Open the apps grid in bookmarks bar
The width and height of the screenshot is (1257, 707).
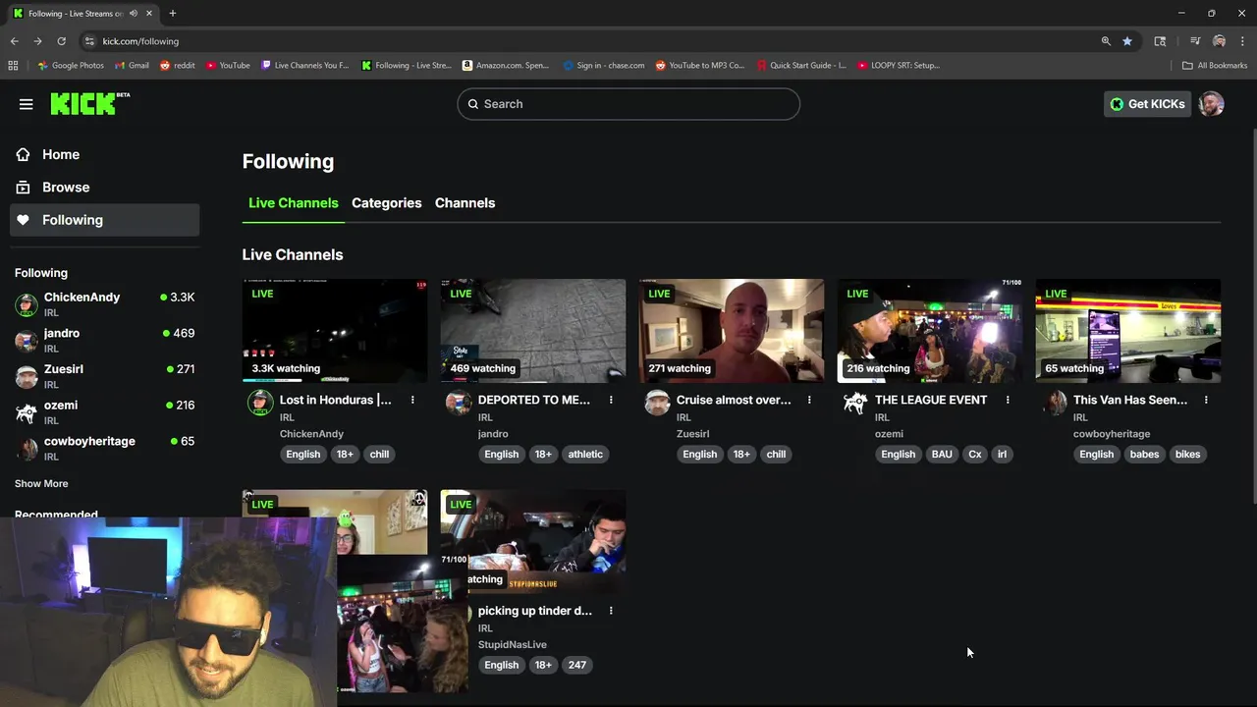13,66
